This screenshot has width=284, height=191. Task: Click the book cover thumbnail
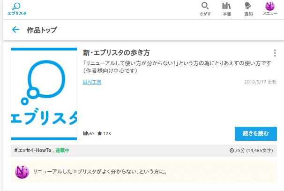(44, 94)
